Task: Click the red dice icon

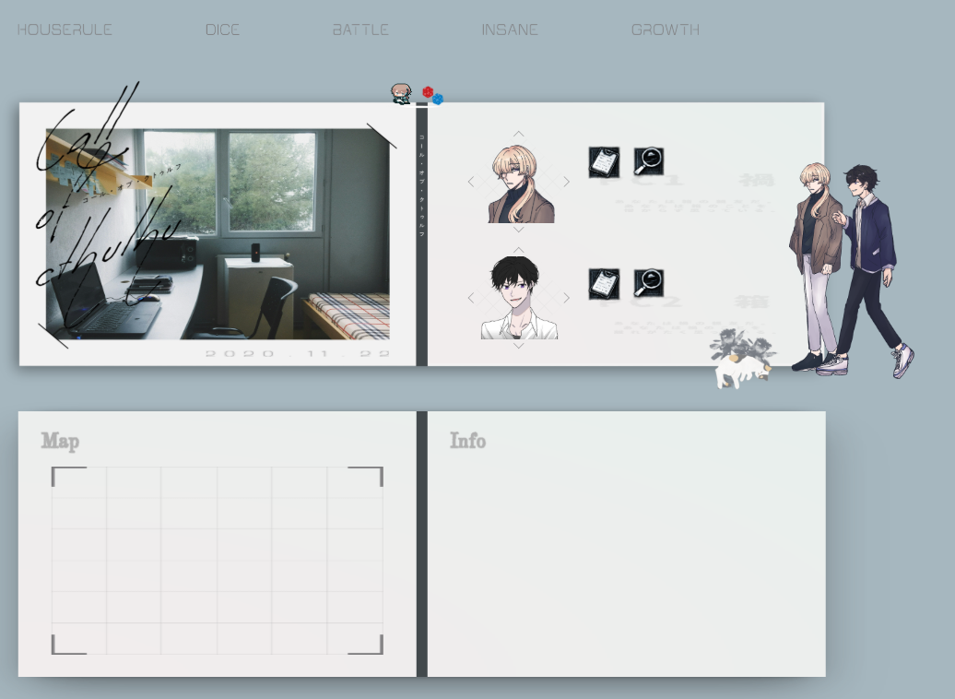Action: point(428,91)
